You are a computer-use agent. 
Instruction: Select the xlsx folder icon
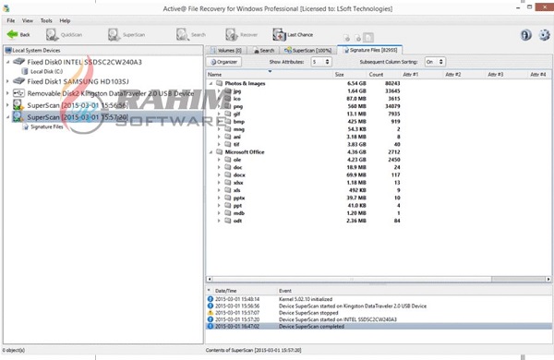228,183
